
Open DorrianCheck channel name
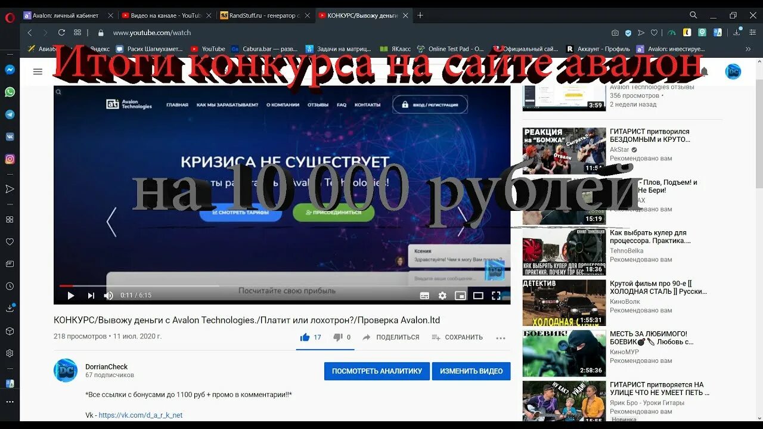pos(107,367)
